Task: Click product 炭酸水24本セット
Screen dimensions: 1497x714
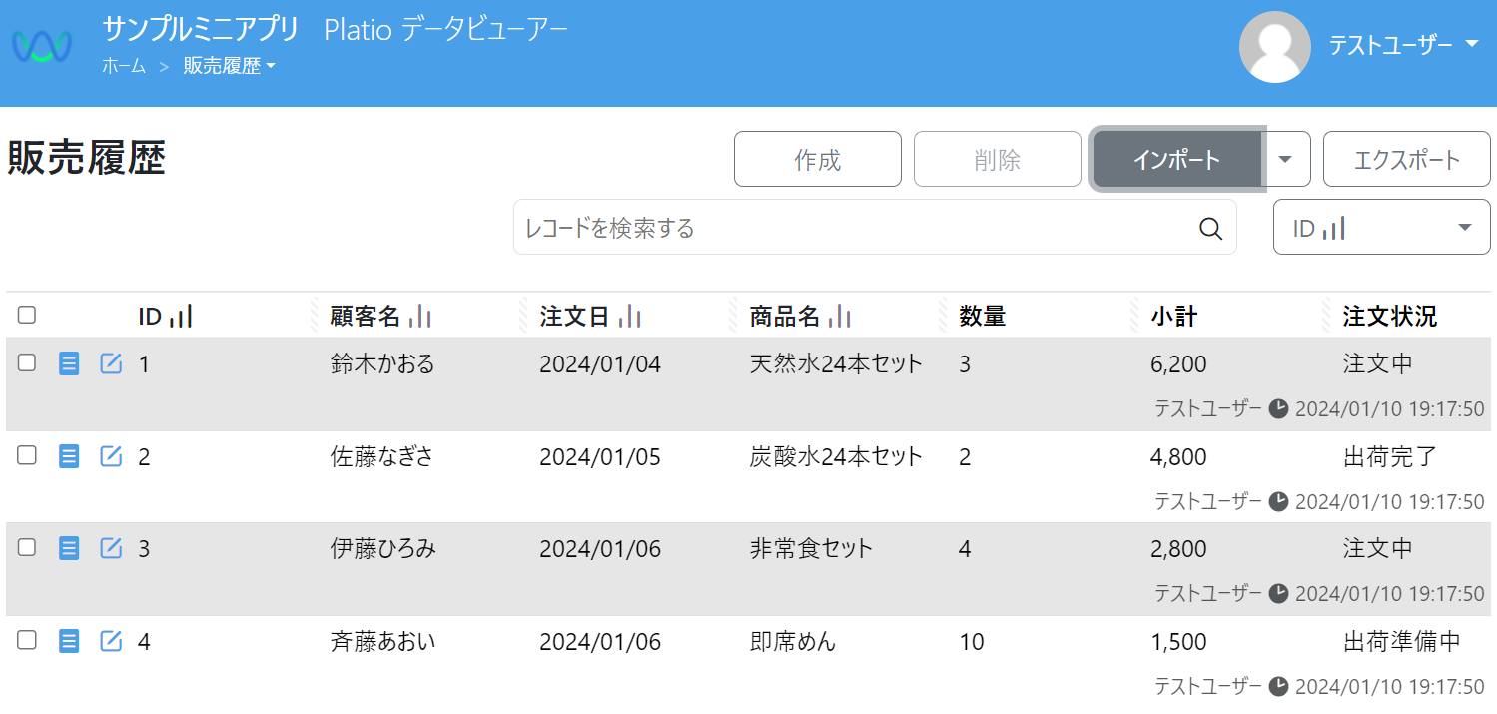Action: tap(837, 456)
